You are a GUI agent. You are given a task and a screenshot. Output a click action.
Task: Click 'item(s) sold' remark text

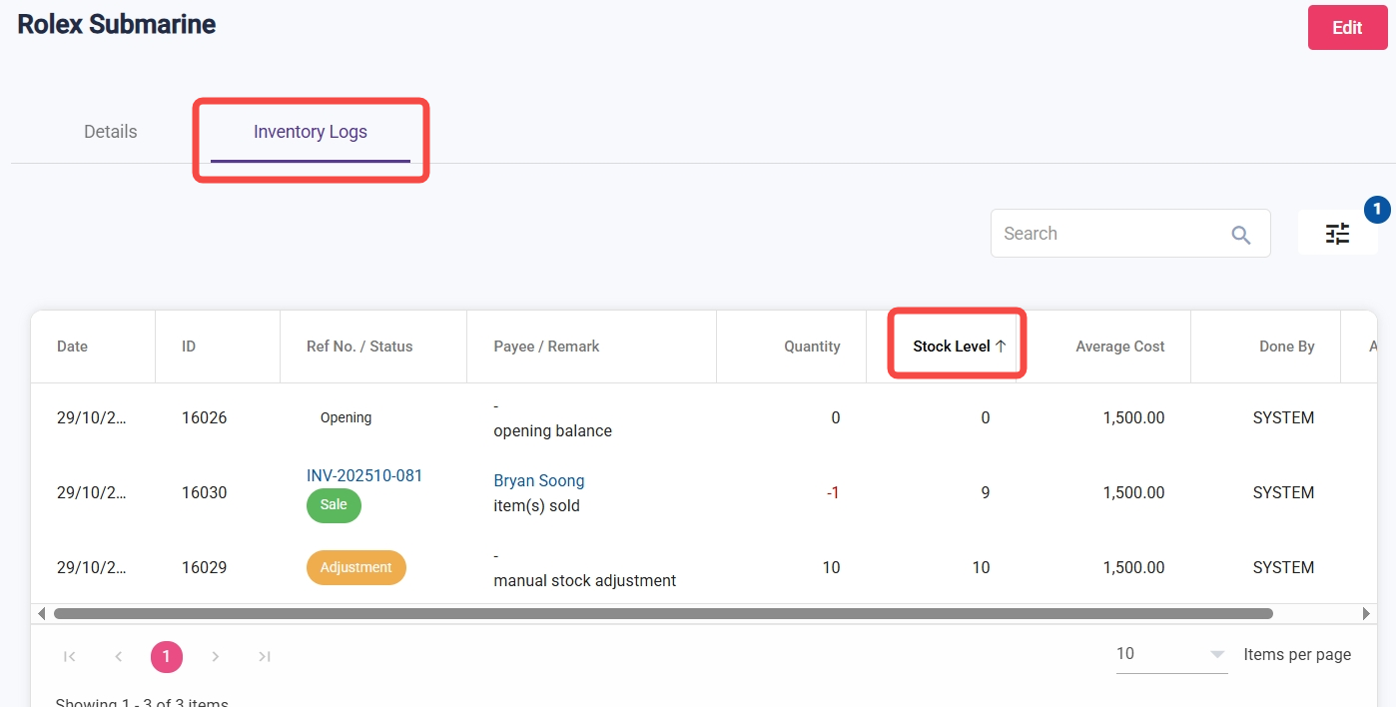click(x=536, y=505)
